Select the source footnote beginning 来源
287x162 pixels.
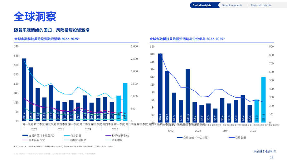64,147
